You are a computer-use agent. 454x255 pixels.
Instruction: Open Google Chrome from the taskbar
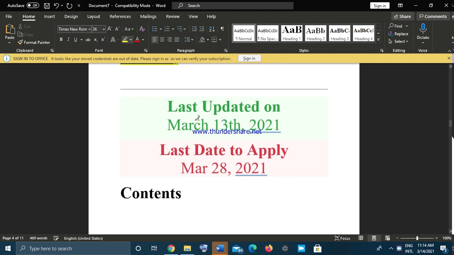171,249
